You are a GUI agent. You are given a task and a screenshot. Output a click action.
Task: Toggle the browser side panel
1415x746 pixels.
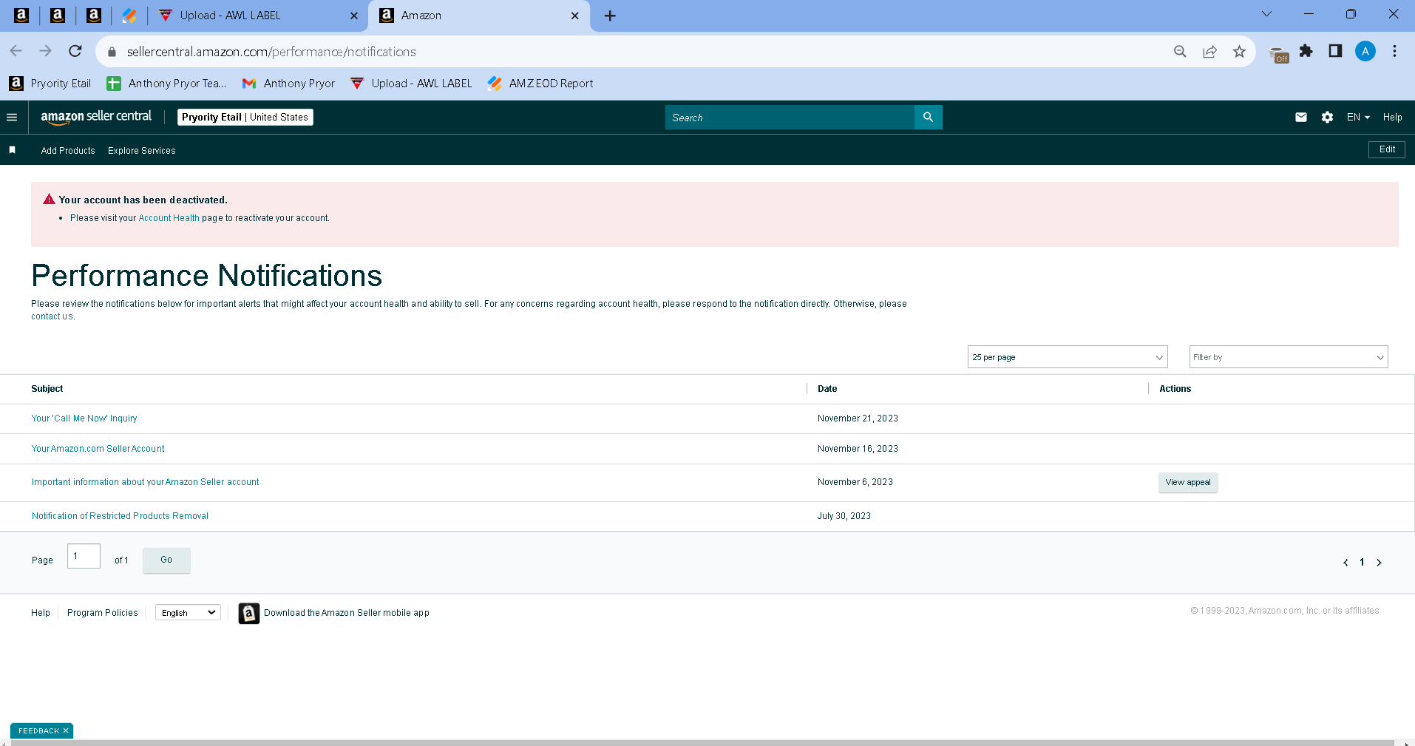point(1335,51)
